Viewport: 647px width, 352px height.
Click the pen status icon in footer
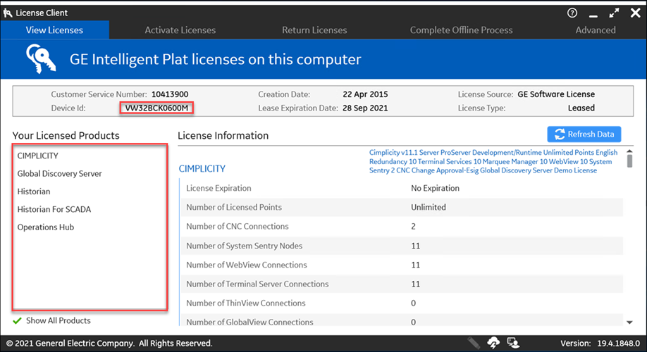coord(474,343)
